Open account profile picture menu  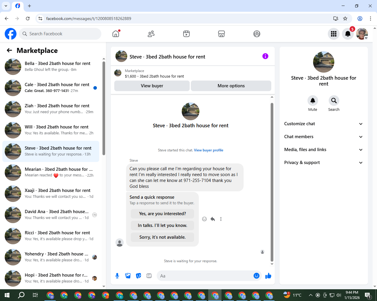click(x=362, y=34)
